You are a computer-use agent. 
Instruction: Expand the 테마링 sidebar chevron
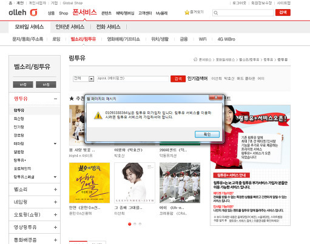55,143
